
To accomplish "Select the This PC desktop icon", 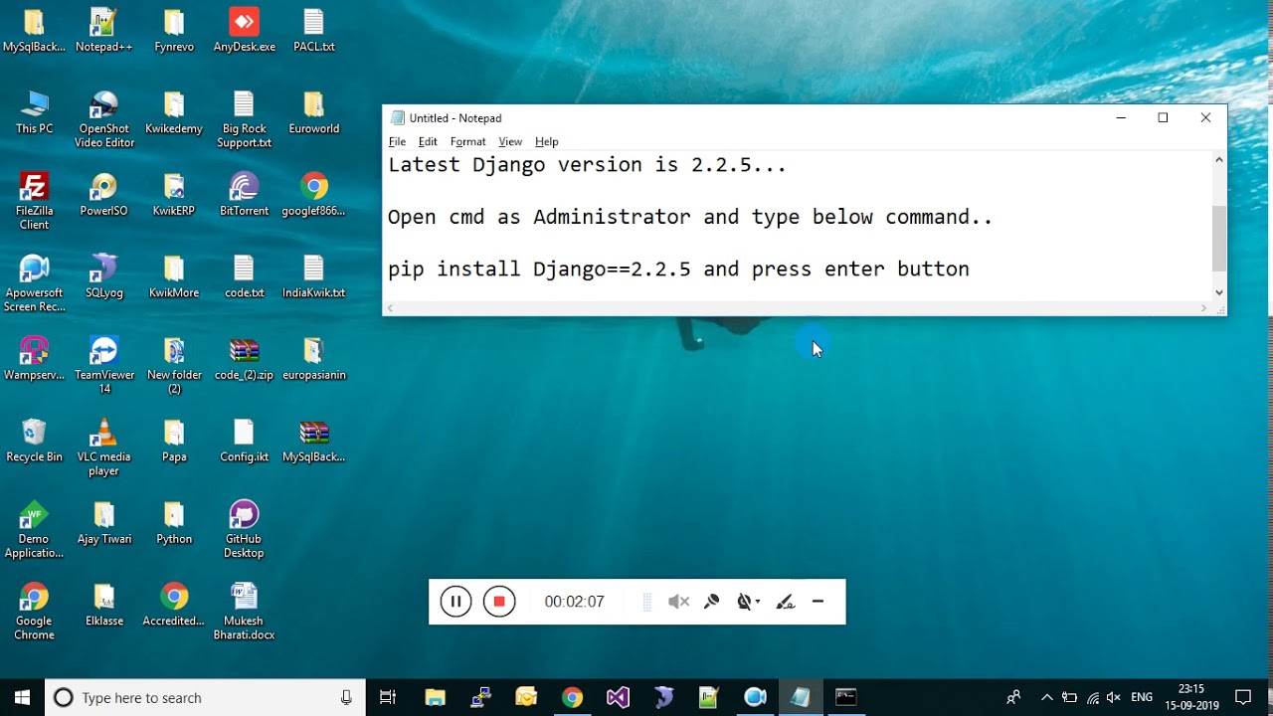I will point(34,112).
